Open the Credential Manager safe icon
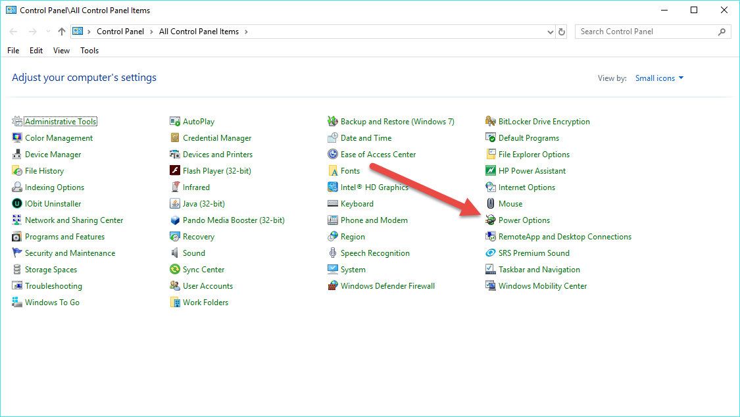 (x=174, y=137)
